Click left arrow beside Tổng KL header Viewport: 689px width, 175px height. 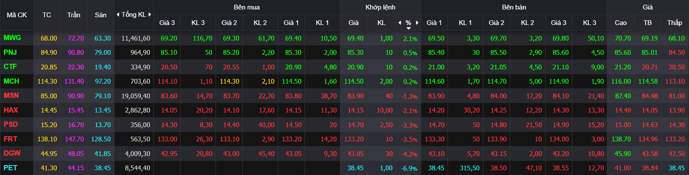118,15
